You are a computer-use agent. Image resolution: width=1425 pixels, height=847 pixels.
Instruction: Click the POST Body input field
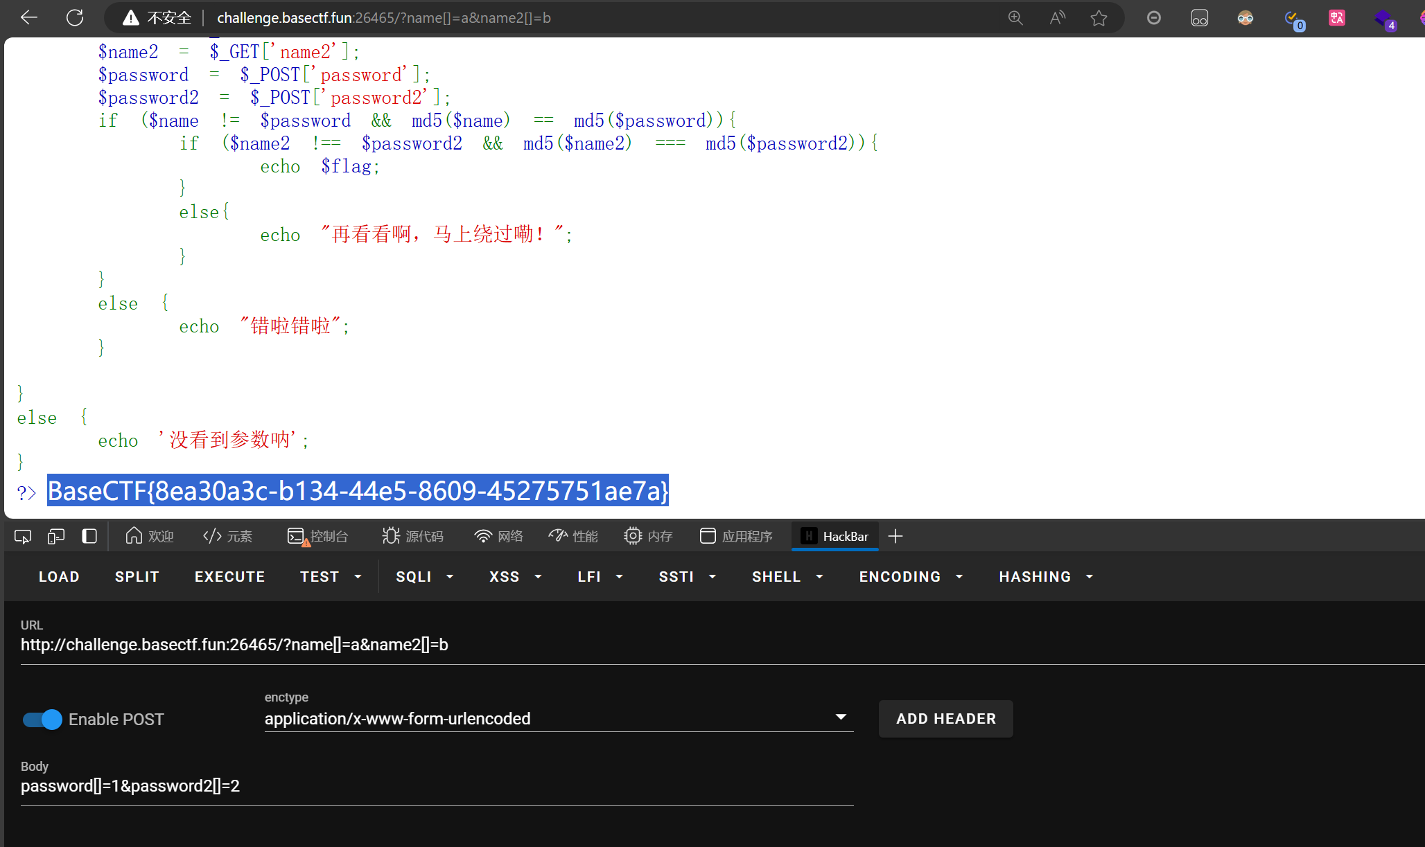click(x=437, y=786)
